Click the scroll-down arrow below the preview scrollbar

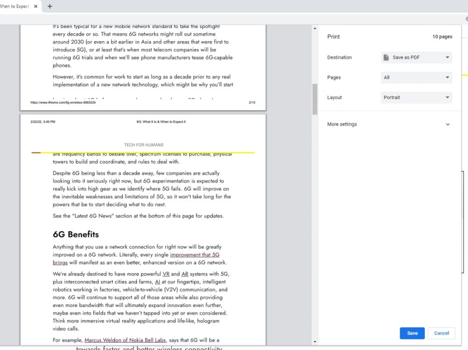pos(315,342)
